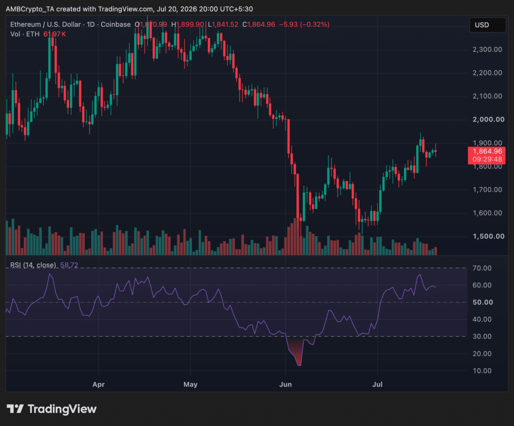Click the 2,000.00 price axis label
The height and width of the screenshot is (426, 514).
(489, 119)
